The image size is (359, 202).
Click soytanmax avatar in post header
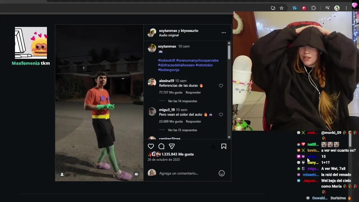pos(152,33)
